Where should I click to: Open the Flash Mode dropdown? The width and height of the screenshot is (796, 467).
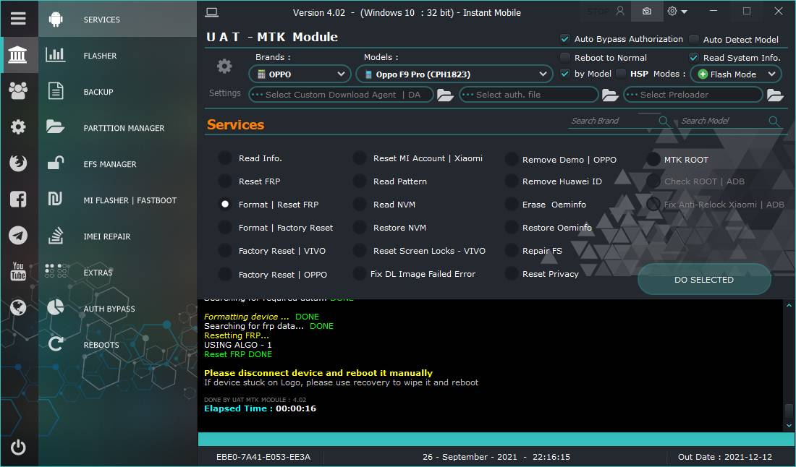point(736,74)
